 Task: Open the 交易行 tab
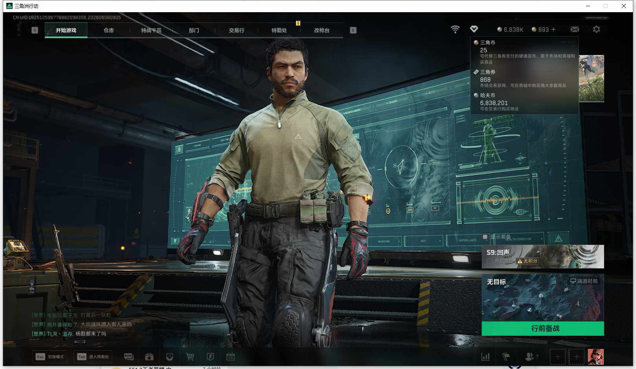click(237, 30)
